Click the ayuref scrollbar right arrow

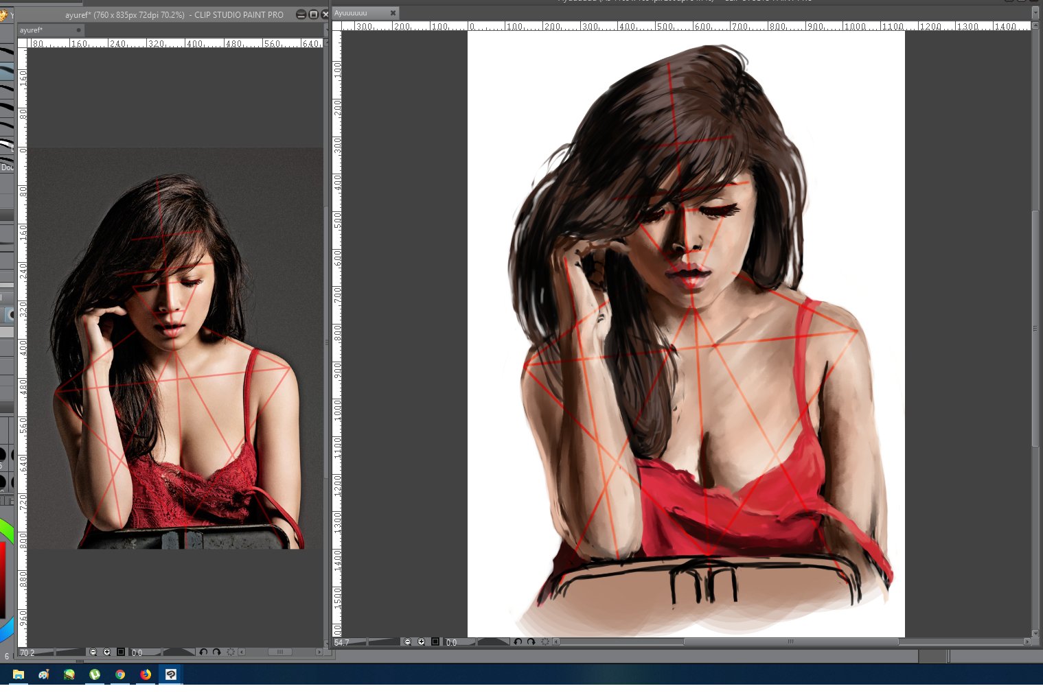pyautogui.click(x=319, y=652)
